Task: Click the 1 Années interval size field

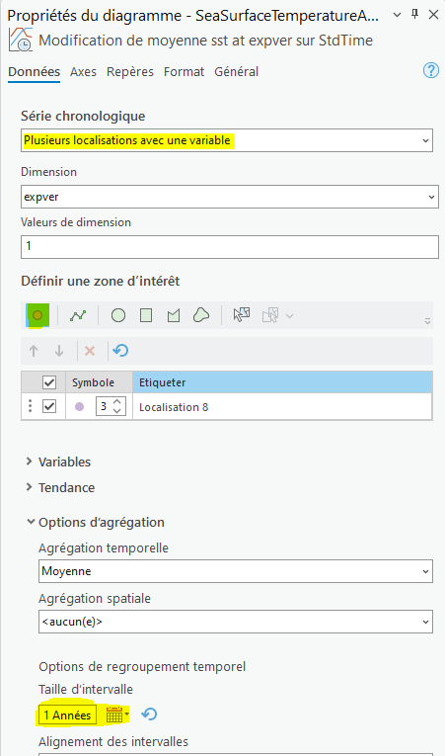Action: point(67,715)
